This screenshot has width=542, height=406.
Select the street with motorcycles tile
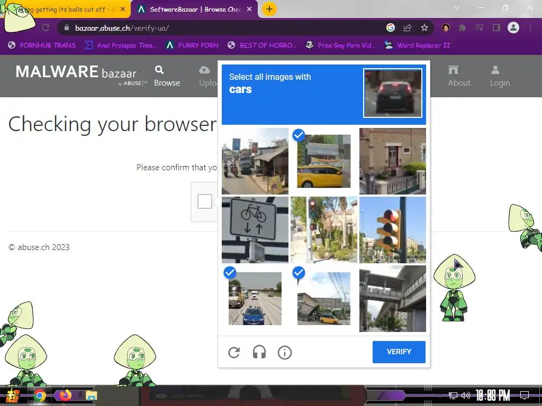[255, 161]
